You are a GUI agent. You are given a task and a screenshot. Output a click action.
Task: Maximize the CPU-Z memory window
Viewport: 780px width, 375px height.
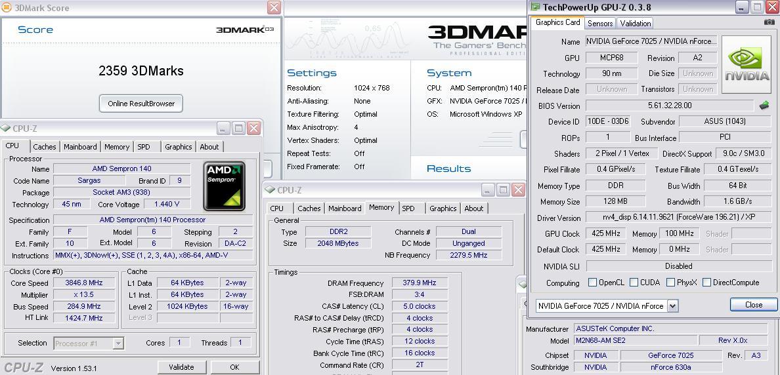[x=504, y=189]
